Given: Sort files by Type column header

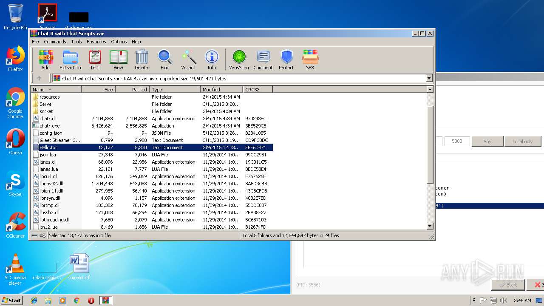Looking at the screenshot, I should [175, 89].
